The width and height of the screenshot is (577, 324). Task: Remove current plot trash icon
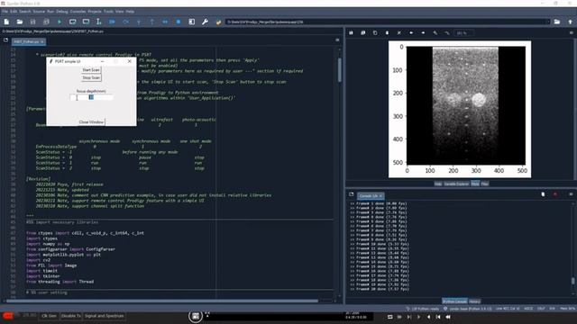click(387, 33)
